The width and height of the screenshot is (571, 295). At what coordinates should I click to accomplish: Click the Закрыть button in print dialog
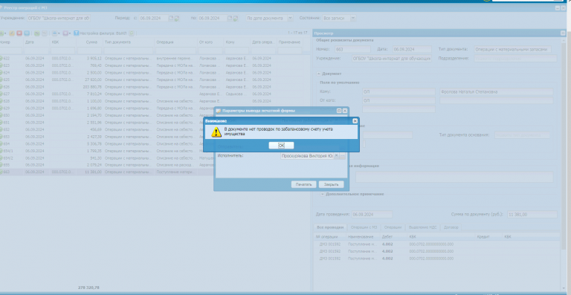(331, 184)
